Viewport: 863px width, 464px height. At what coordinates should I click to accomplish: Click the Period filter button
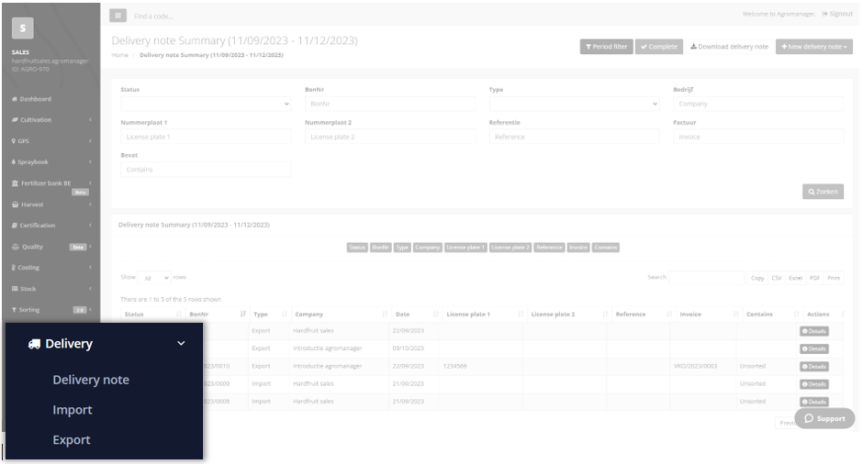point(607,47)
